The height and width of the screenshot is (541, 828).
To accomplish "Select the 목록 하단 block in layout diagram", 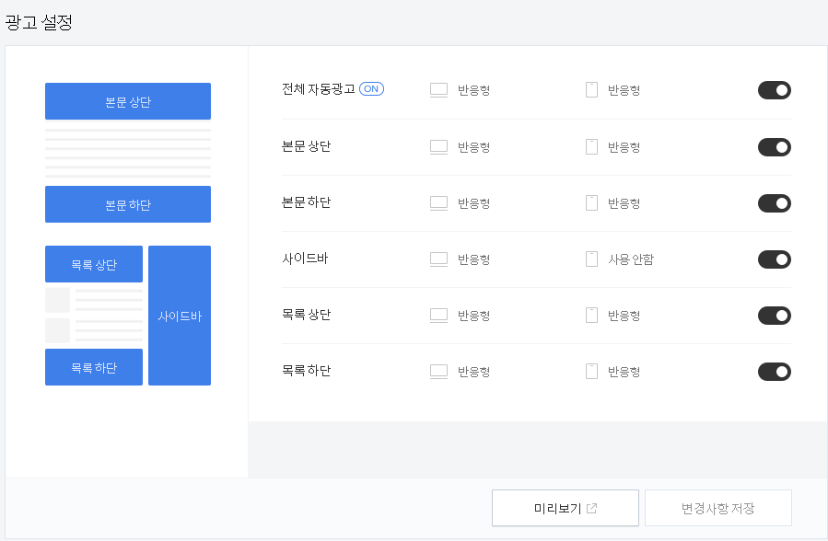I will point(93,367).
